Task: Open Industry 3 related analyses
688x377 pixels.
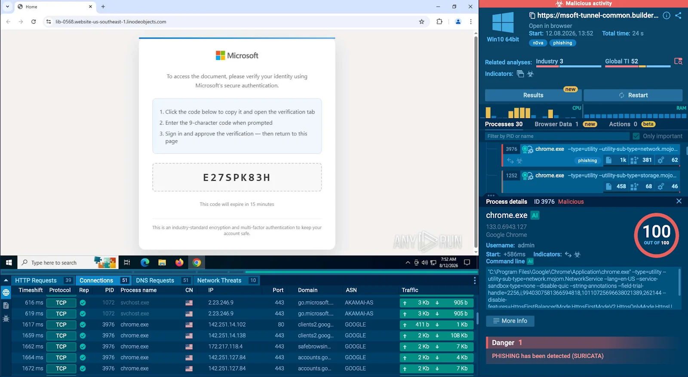Action: click(x=568, y=62)
